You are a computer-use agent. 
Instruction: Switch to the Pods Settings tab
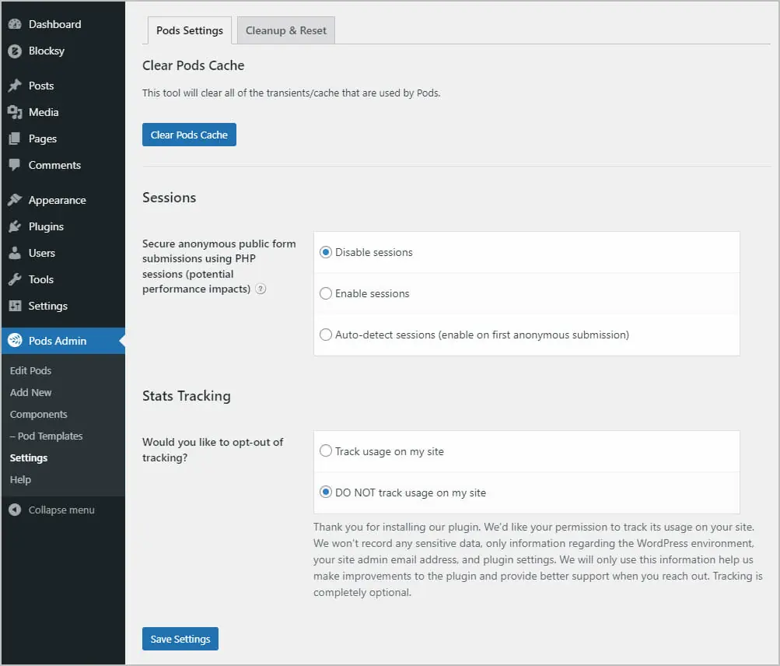[190, 30]
